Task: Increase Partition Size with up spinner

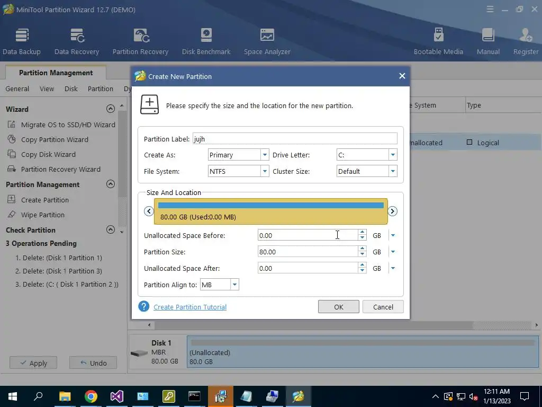Action: 362,249
